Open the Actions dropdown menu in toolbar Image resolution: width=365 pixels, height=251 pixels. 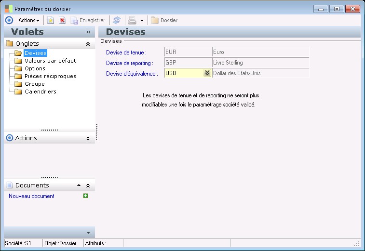click(x=29, y=20)
